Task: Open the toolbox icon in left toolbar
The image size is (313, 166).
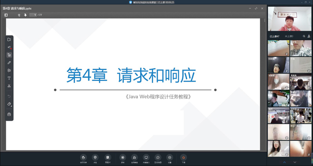Action: pyautogui.click(x=9, y=114)
